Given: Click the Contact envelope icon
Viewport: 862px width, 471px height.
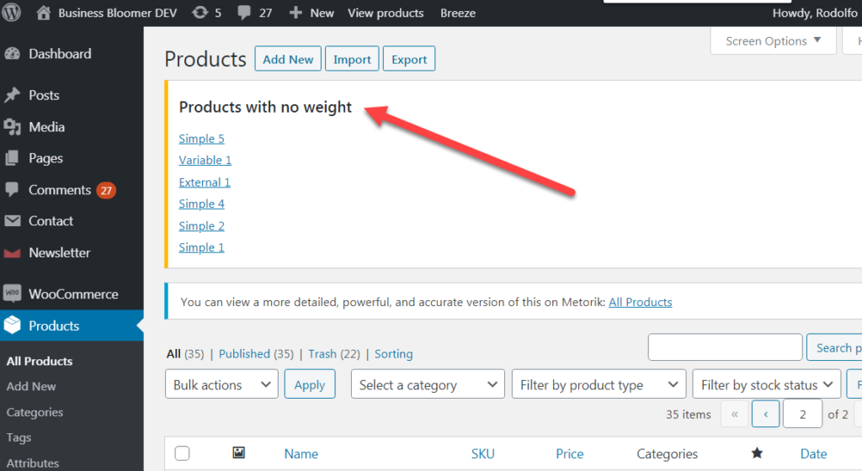Looking at the screenshot, I should tap(12, 220).
